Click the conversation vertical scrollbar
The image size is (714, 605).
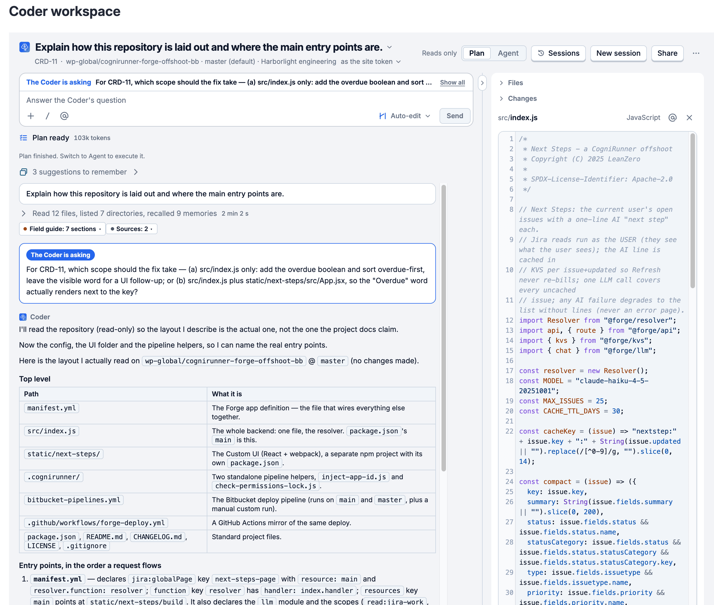tap(444, 327)
